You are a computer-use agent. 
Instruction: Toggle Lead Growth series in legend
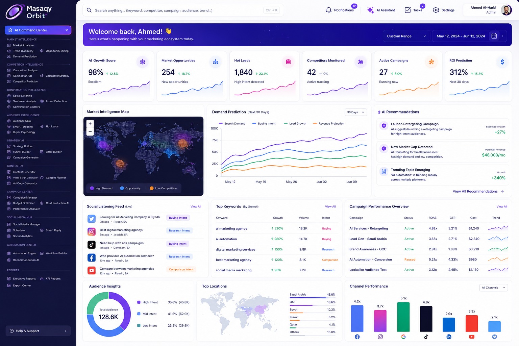(295, 124)
